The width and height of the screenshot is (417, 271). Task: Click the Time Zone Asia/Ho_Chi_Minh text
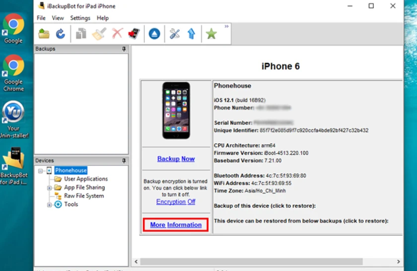pos(250,191)
